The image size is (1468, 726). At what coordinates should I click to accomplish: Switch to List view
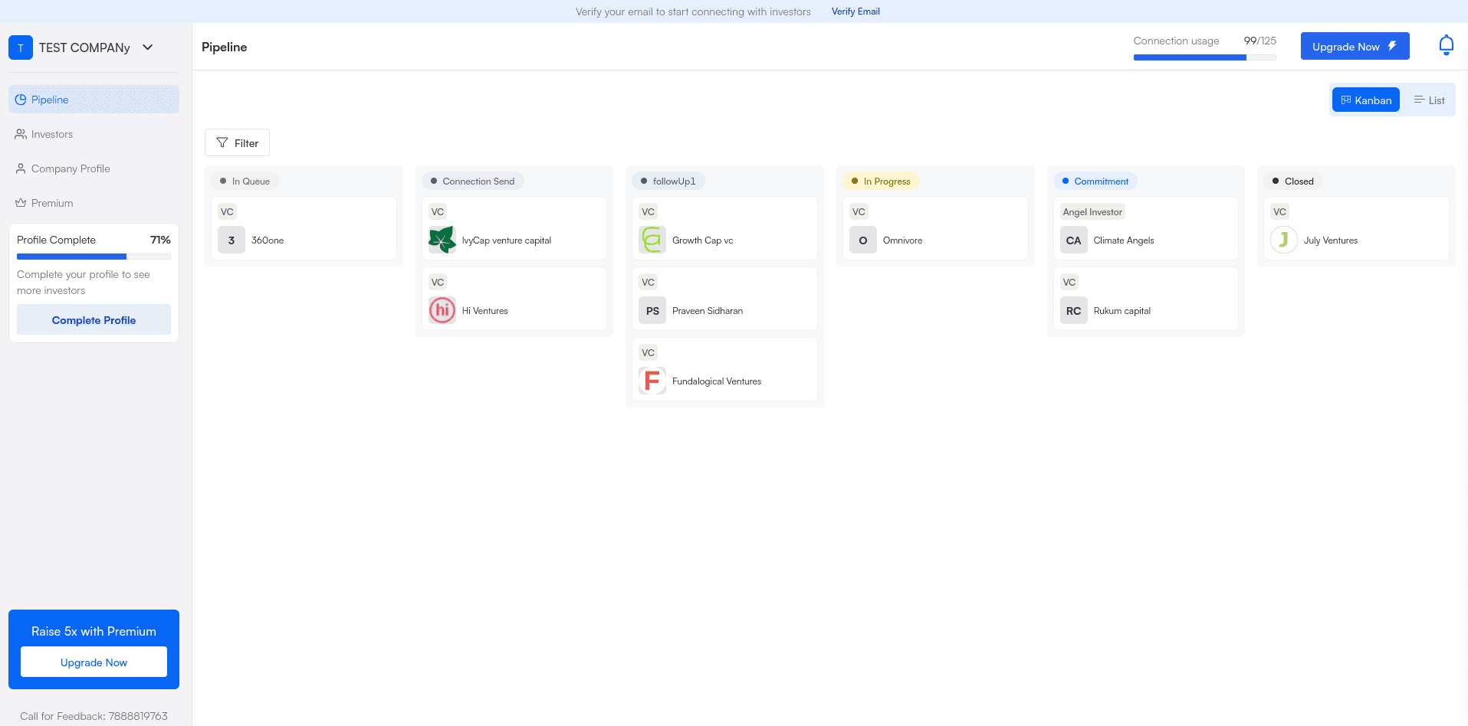pyautogui.click(x=1429, y=100)
